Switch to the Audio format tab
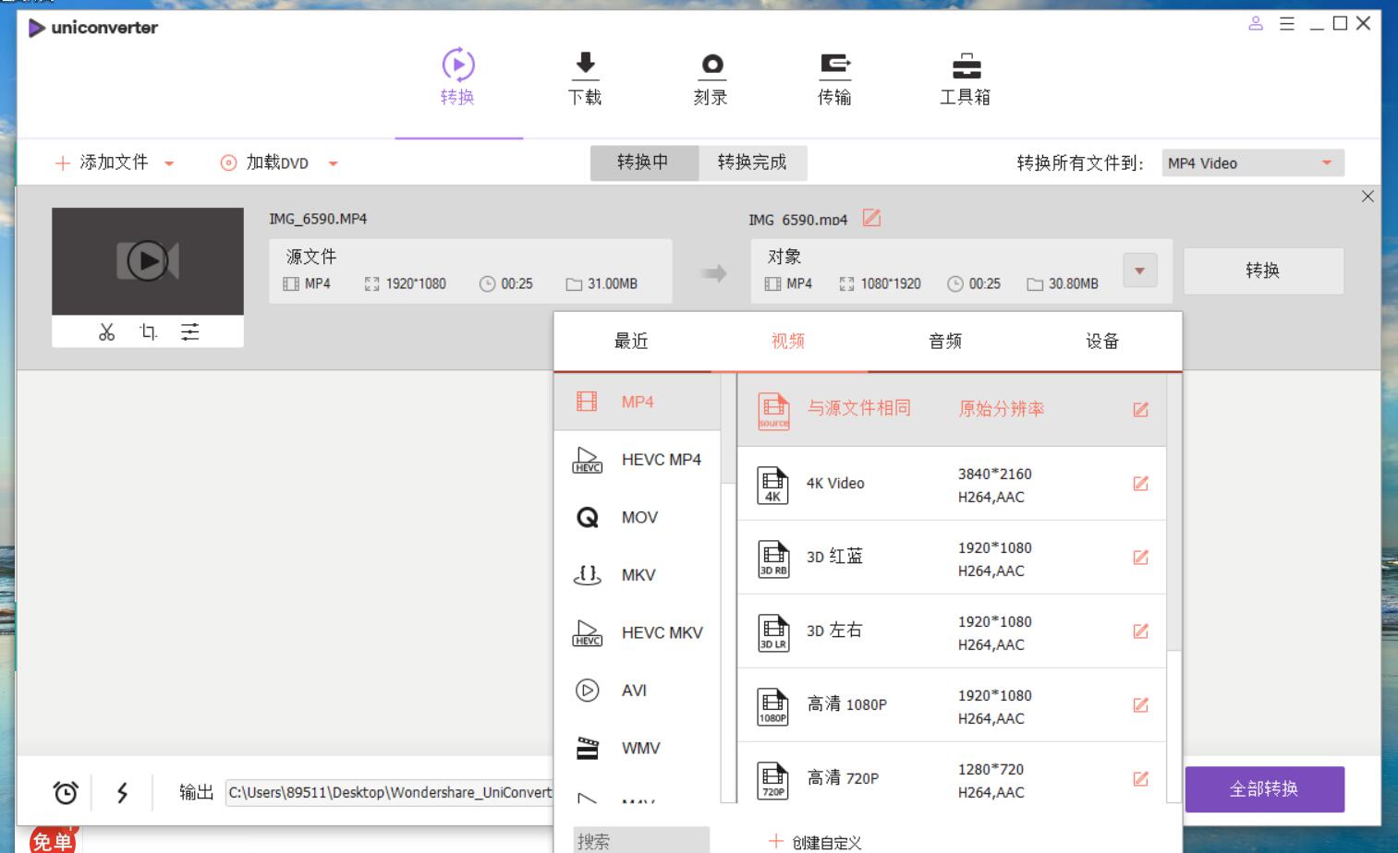Screen dimensions: 1398x853 point(944,342)
